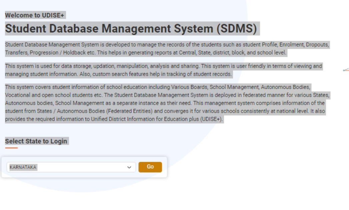Click paragraph starting 'This system is used for data storage'
Screen dimensions: 349x210
pyautogui.click(x=164, y=70)
